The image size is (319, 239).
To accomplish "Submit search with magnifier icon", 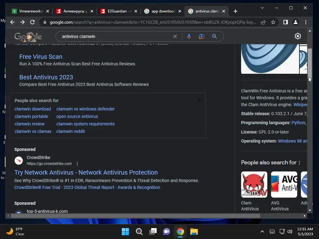I will (x=214, y=36).
